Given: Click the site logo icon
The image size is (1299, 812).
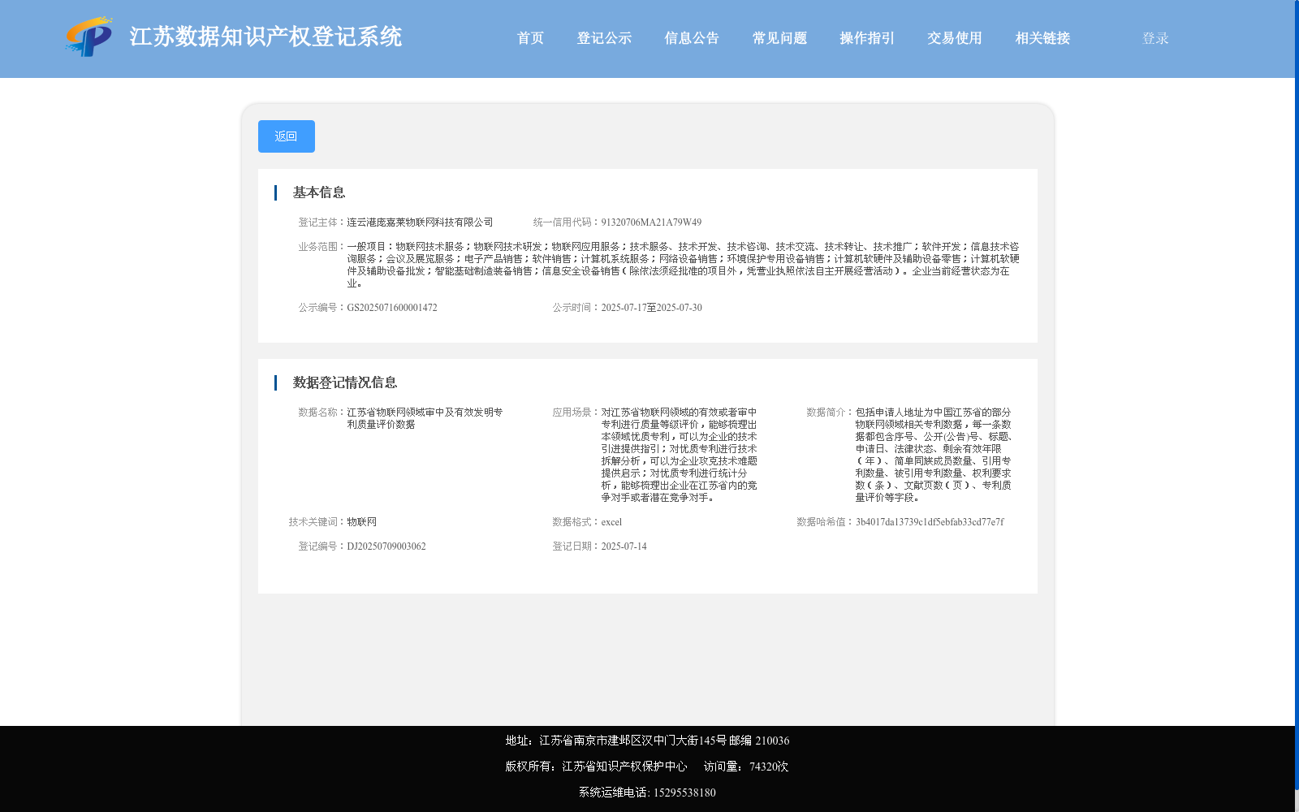Looking at the screenshot, I should coord(89,37).
